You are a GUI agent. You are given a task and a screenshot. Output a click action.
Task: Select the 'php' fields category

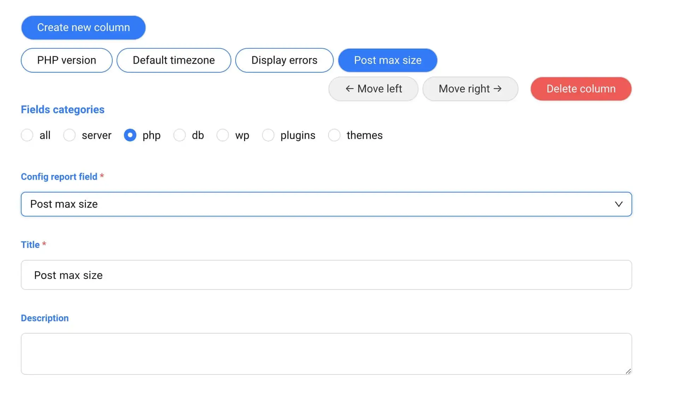(130, 135)
